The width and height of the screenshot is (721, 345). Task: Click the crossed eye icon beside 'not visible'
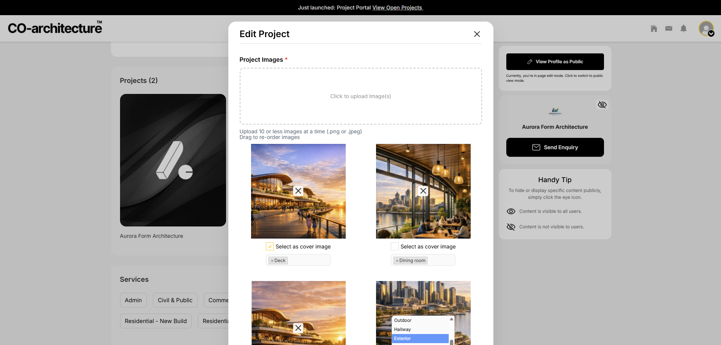tap(511, 227)
